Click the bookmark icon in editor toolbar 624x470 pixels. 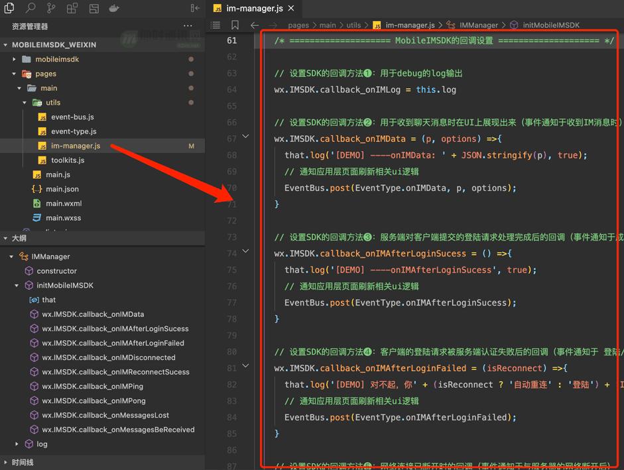pos(235,25)
